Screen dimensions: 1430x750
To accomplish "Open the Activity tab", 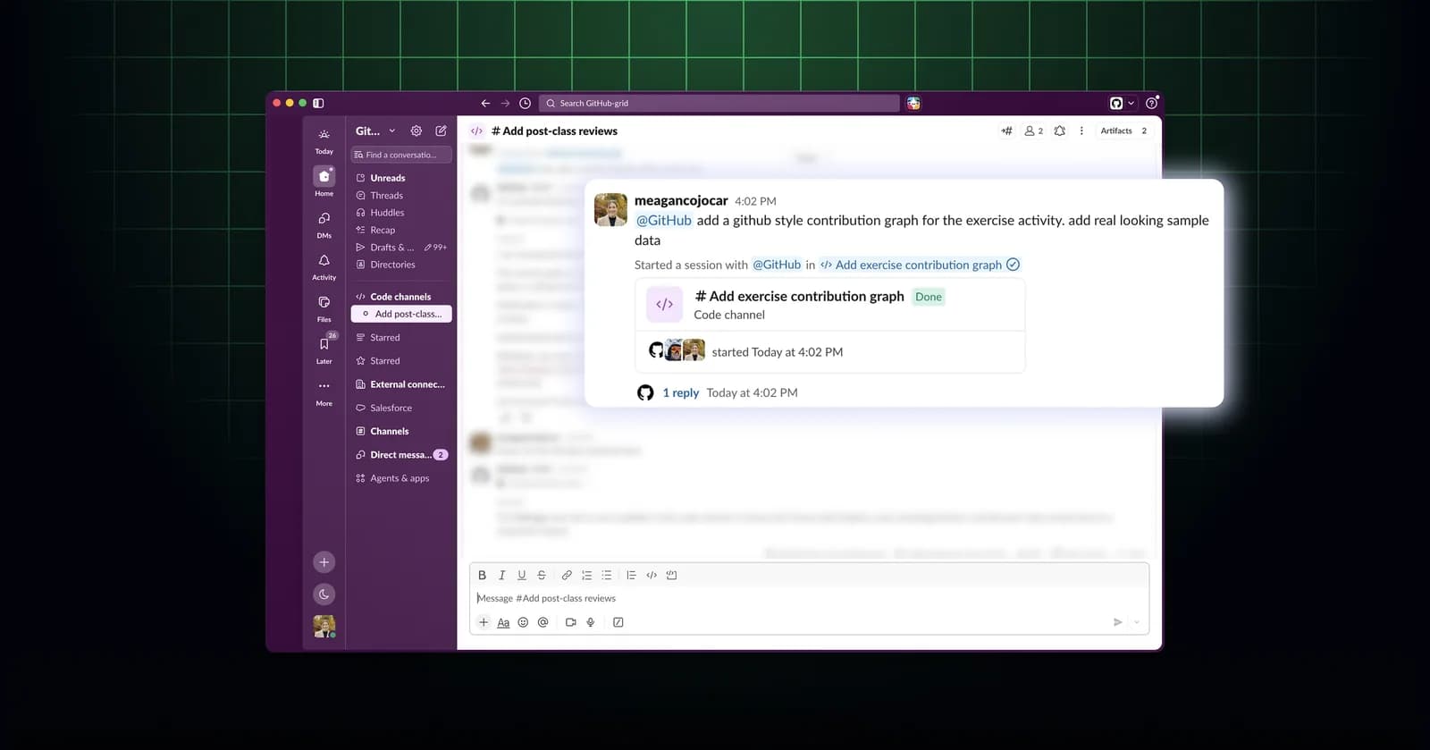I will (x=324, y=266).
